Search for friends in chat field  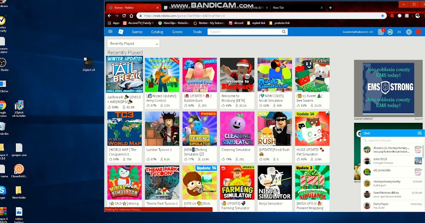click(x=392, y=141)
